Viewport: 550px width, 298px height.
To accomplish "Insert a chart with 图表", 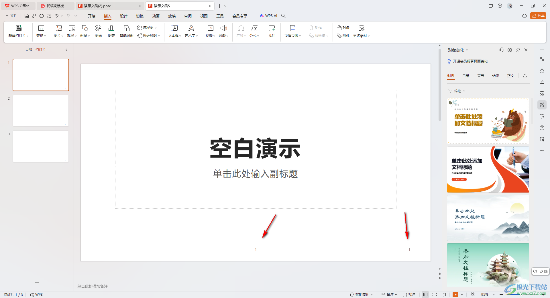I will tap(111, 31).
